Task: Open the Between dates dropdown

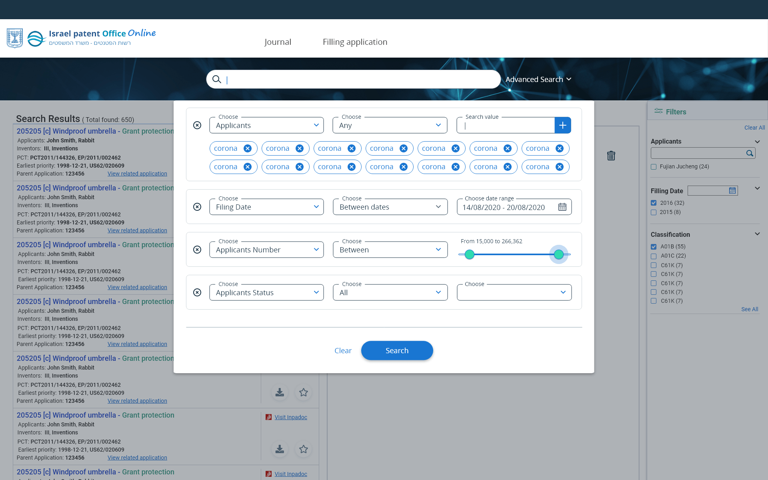Action: pyautogui.click(x=390, y=207)
